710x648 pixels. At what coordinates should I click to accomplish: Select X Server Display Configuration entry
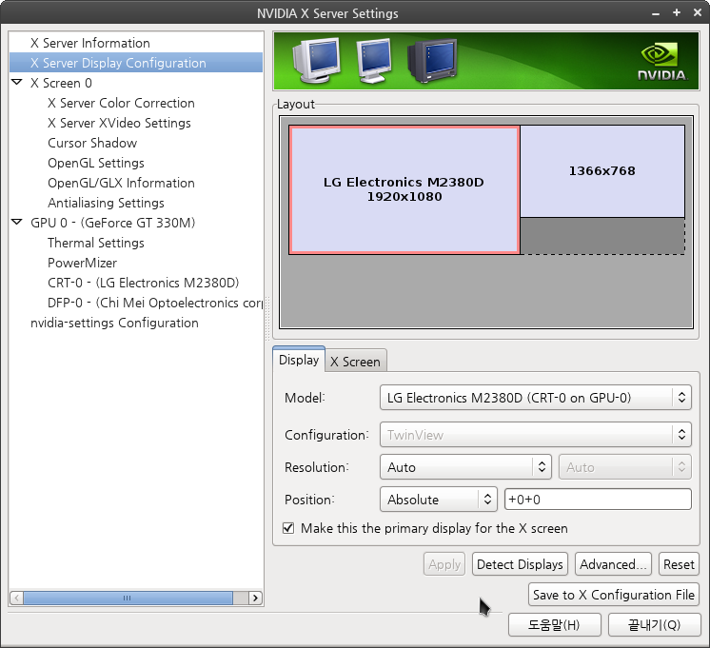[136, 63]
